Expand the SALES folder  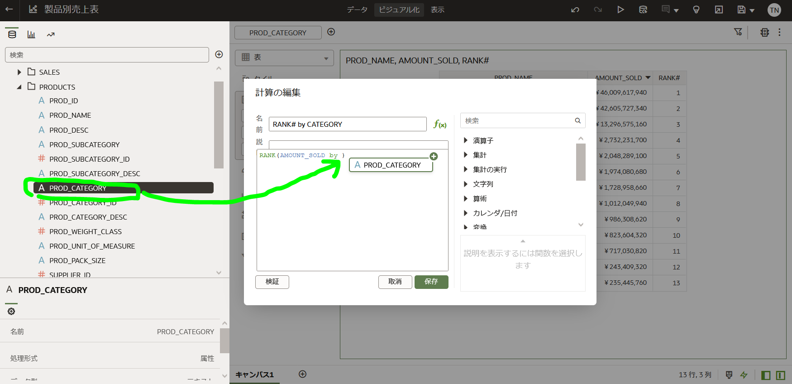(19, 72)
